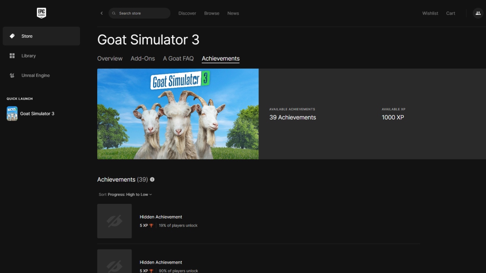Open the Browse page link
The height and width of the screenshot is (273, 486).
211,13
